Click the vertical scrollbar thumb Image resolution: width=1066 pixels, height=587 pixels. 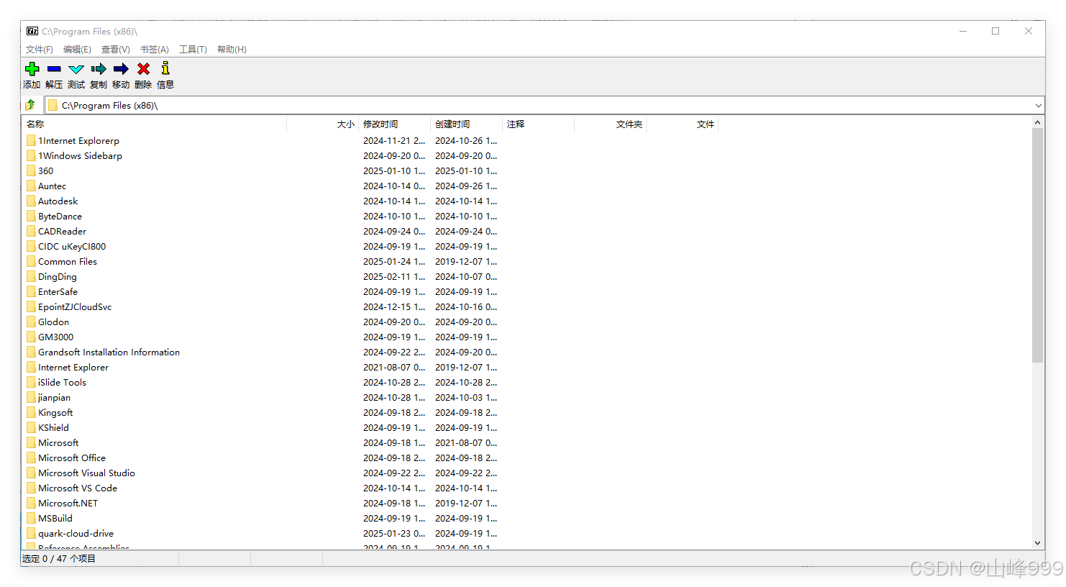click(1037, 245)
